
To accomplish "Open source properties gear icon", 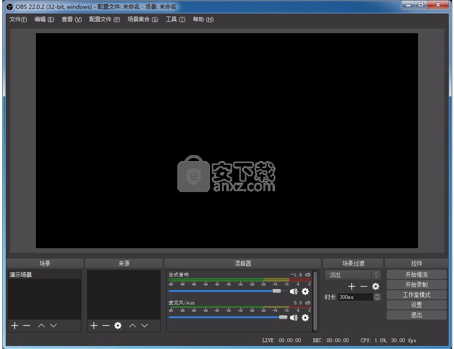I will (117, 326).
